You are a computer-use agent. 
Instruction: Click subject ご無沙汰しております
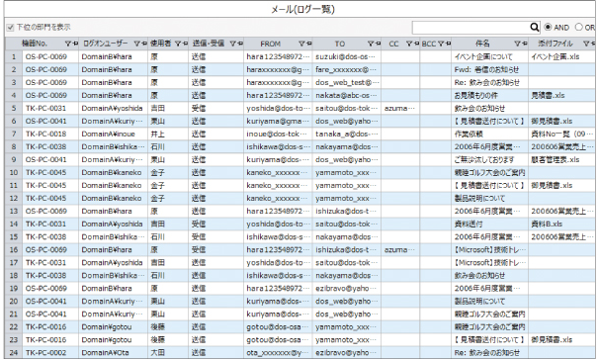tap(484, 160)
